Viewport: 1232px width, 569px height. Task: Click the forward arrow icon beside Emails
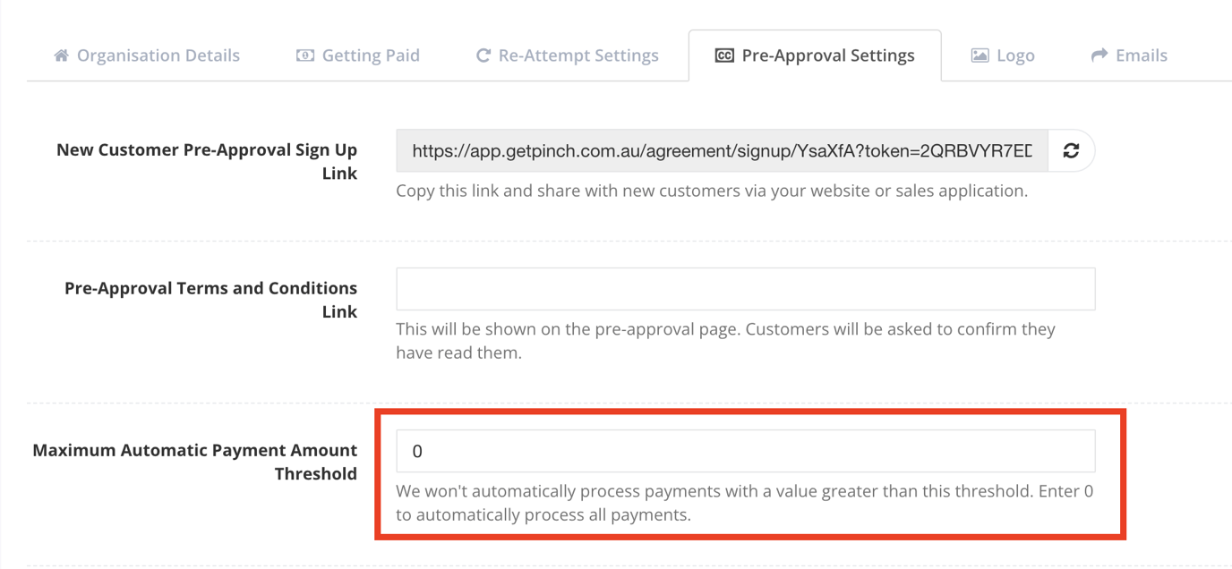(x=1099, y=55)
